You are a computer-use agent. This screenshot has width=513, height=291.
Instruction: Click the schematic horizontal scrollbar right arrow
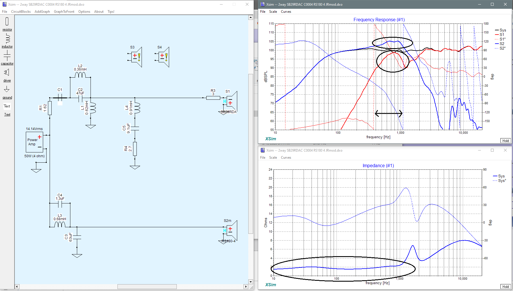click(x=246, y=287)
